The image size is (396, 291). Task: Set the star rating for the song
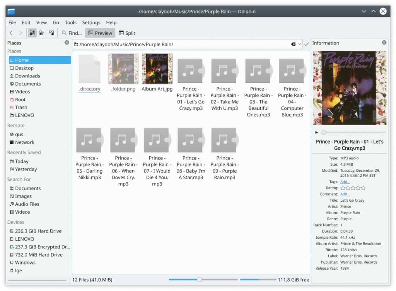click(353, 188)
